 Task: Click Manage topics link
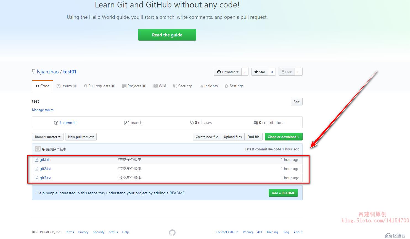tap(43, 110)
